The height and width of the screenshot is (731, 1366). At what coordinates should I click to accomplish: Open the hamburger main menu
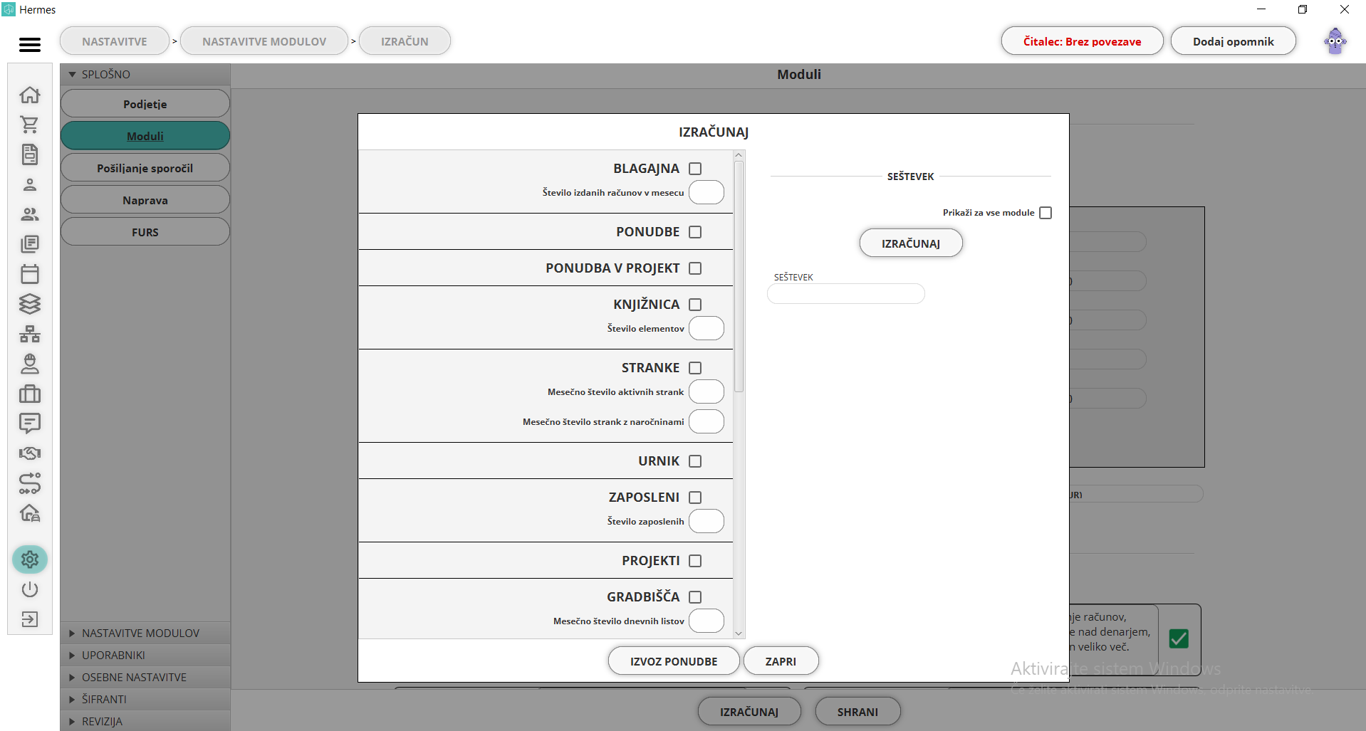pyautogui.click(x=30, y=45)
